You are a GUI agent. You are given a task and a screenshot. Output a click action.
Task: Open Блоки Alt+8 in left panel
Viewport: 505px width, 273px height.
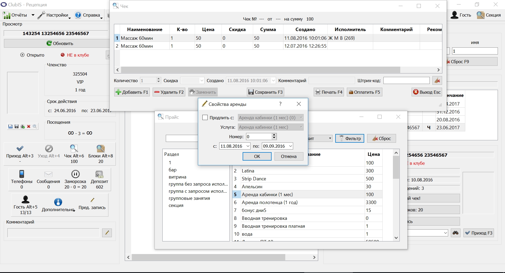pyautogui.click(x=101, y=154)
